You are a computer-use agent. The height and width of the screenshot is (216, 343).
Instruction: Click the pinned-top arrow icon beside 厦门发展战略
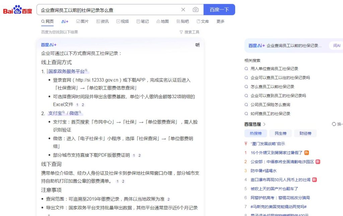tap(246, 144)
